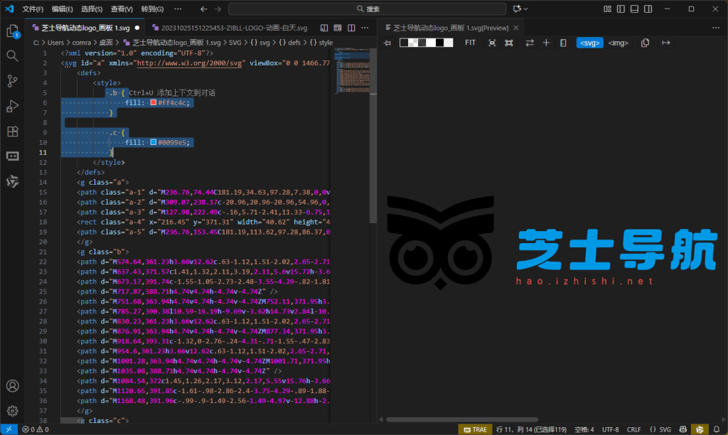
Task: Click the swap arrows icon in preview toolbar
Action: click(529, 43)
